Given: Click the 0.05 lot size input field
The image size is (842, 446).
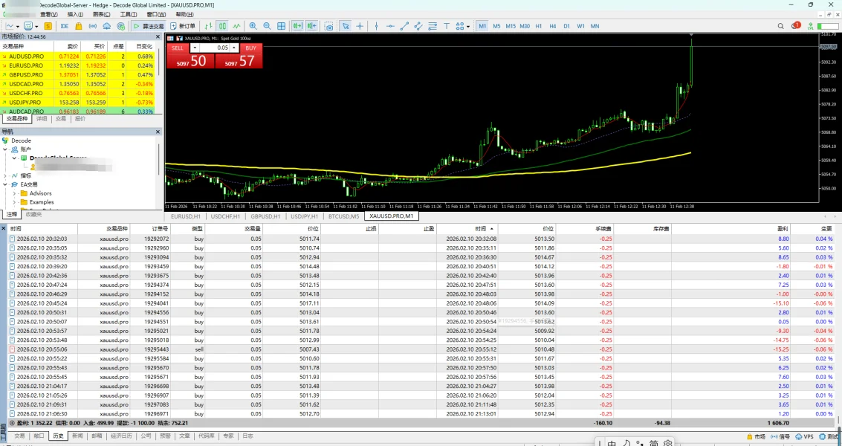Looking at the screenshot, I should 220,48.
